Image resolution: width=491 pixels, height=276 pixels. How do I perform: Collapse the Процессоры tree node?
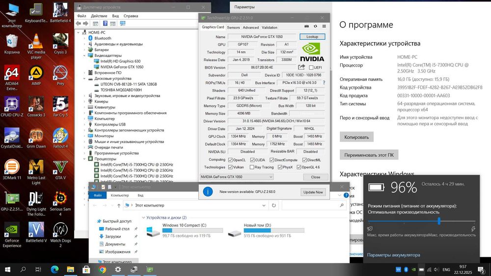84,159
